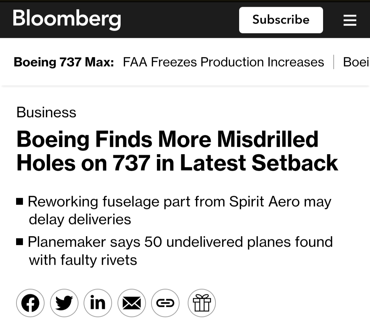The height and width of the screenshot is (327, 370).
Task: Email this article using the envelope icon
Action: [x=132, y=303]
